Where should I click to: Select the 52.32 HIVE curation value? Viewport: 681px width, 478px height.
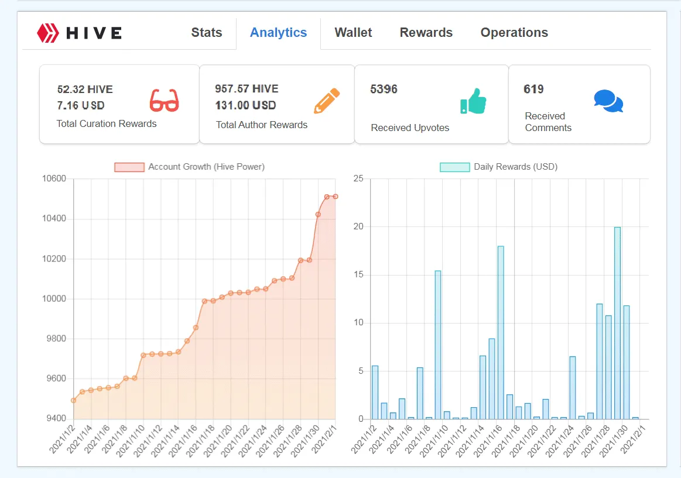[85, 90]
